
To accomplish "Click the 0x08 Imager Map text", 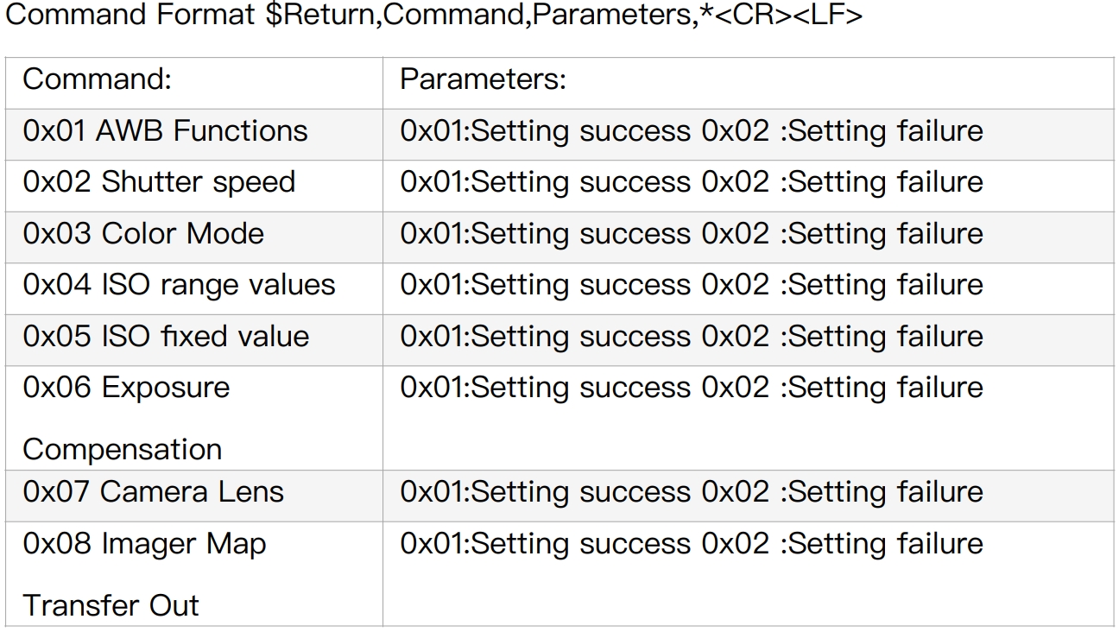I will click(x=144, y=544).
